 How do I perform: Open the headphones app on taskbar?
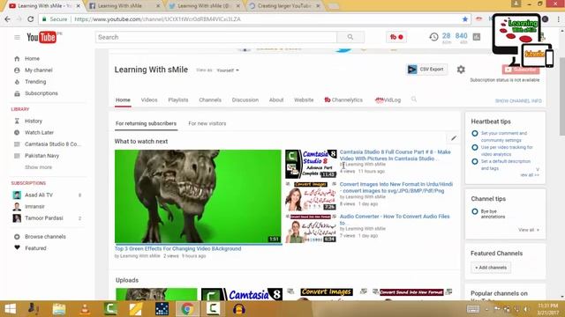[239, 309]
